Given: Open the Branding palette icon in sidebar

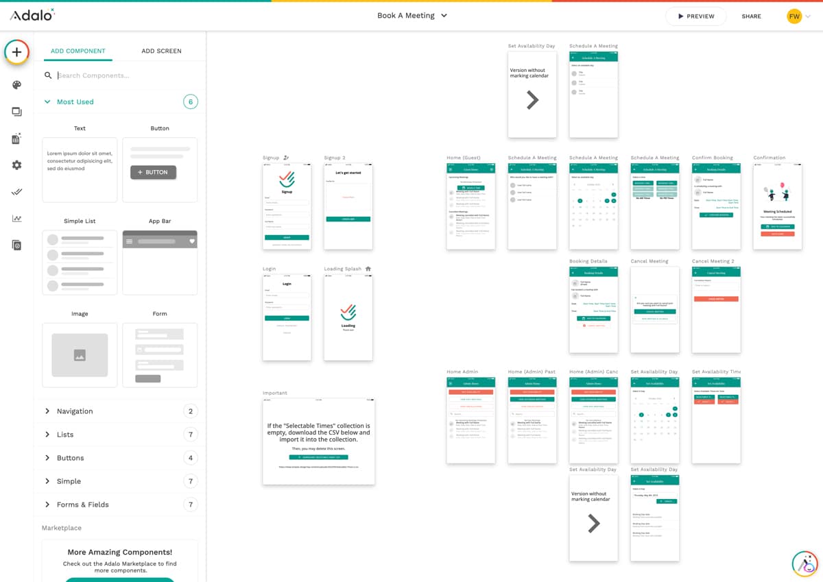Looking at the screenshot, I should pyautogui.click(x=16, y=84).
